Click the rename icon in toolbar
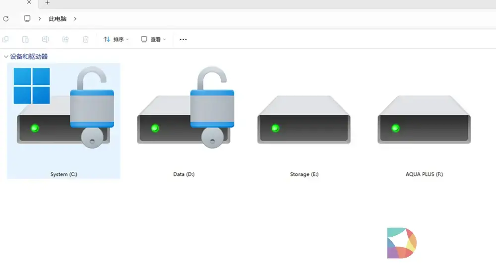Viewport: 496px width, 269px height. [x=45, y=39]
